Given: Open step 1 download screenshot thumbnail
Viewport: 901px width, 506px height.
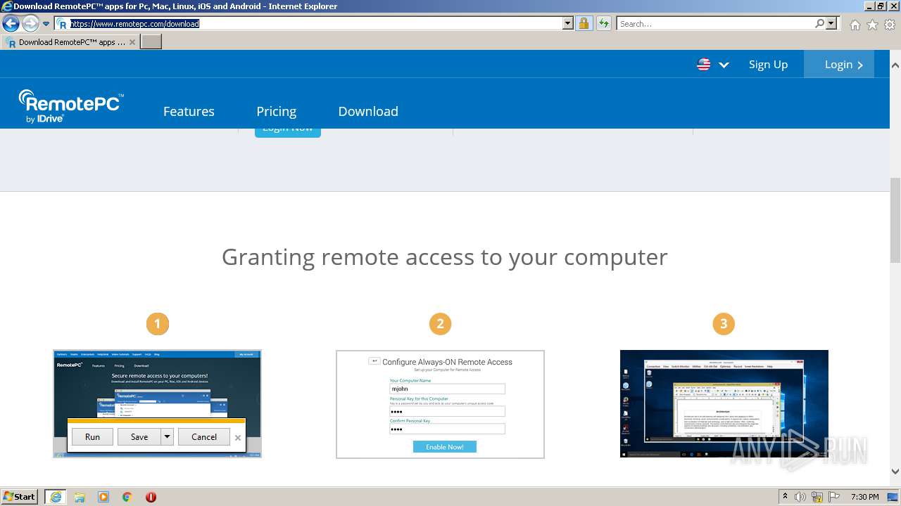Looking at the screenshot, I should click(x=157, y=404).
